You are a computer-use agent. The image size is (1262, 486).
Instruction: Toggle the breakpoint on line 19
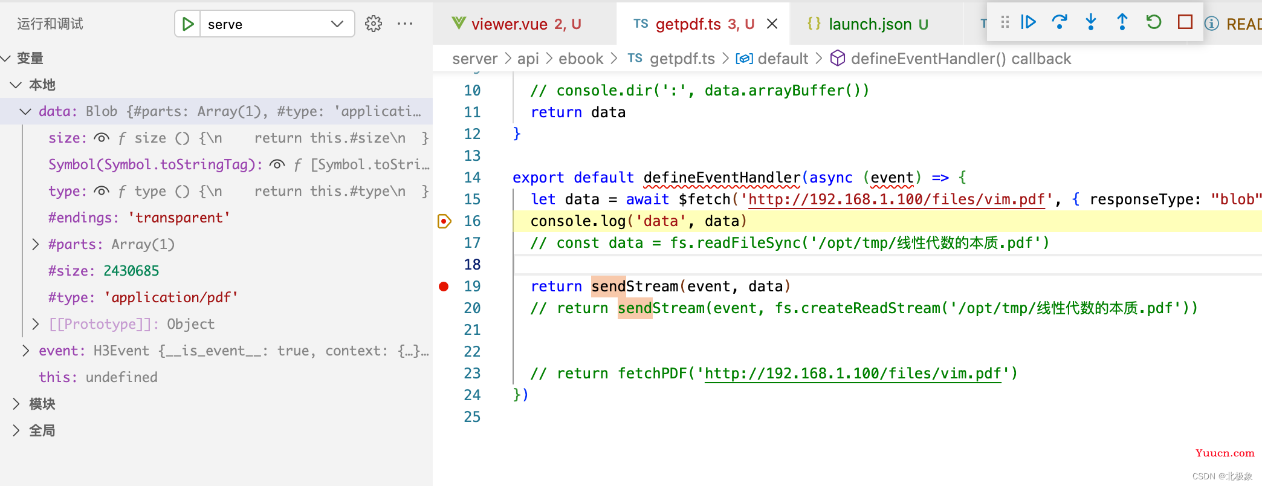coord(444,287)
